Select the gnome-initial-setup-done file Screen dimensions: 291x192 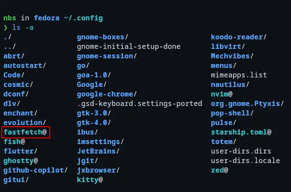[128, 46]
